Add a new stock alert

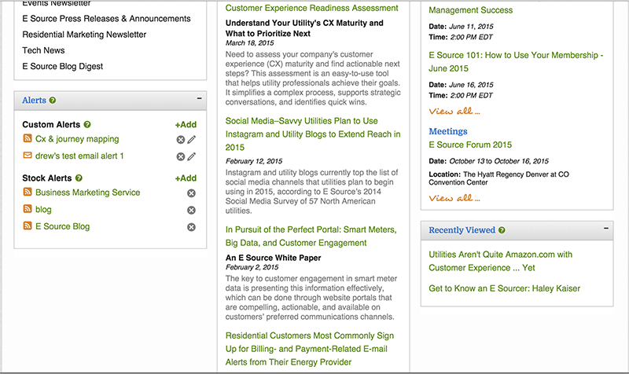(x=186, y=178)
